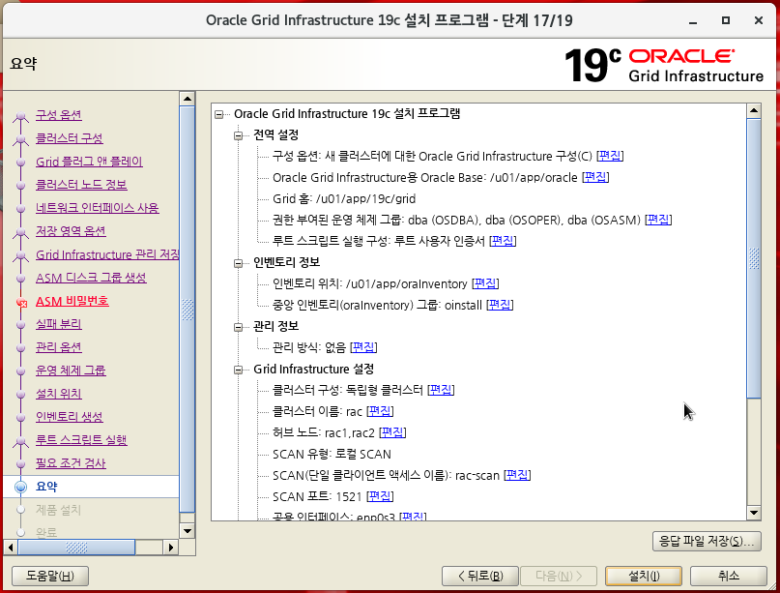Screen dimensions: 780x593
Task: Edit the Oracle Base path
Action: coord(595,178)
